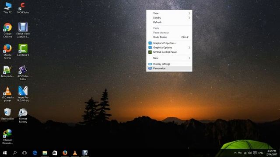Open Task View from taskbar
Screen dimensions: 280x157
click(x=24, y=153)
